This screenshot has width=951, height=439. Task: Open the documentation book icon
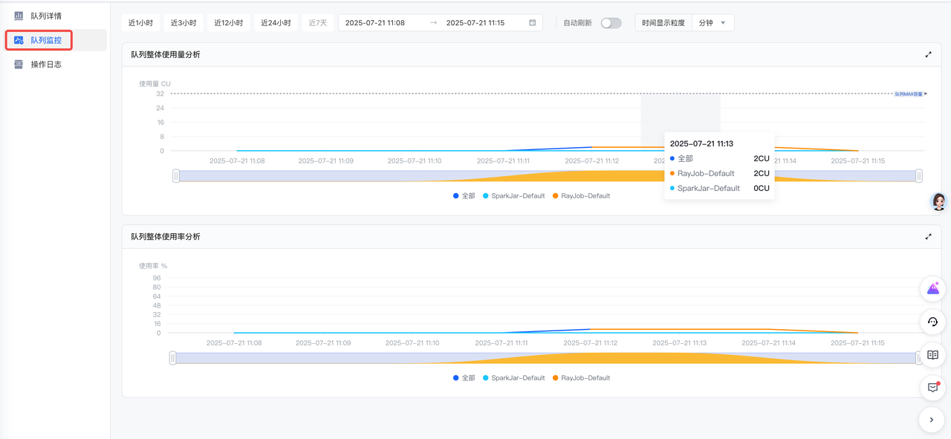pos(932,355)
